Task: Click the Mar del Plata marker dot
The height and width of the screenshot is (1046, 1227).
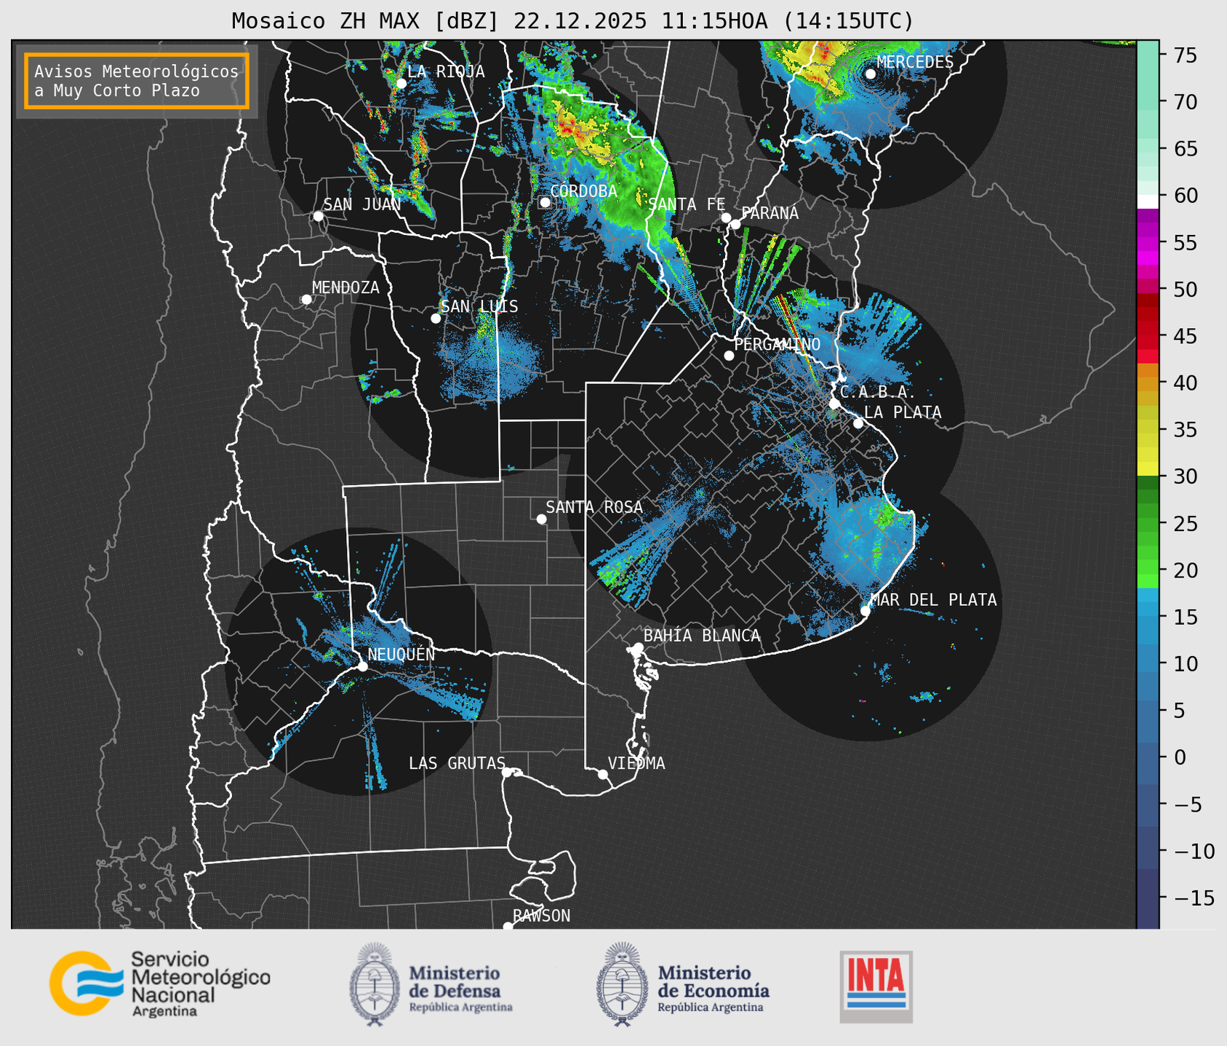Action: click(x=866, y=610)
